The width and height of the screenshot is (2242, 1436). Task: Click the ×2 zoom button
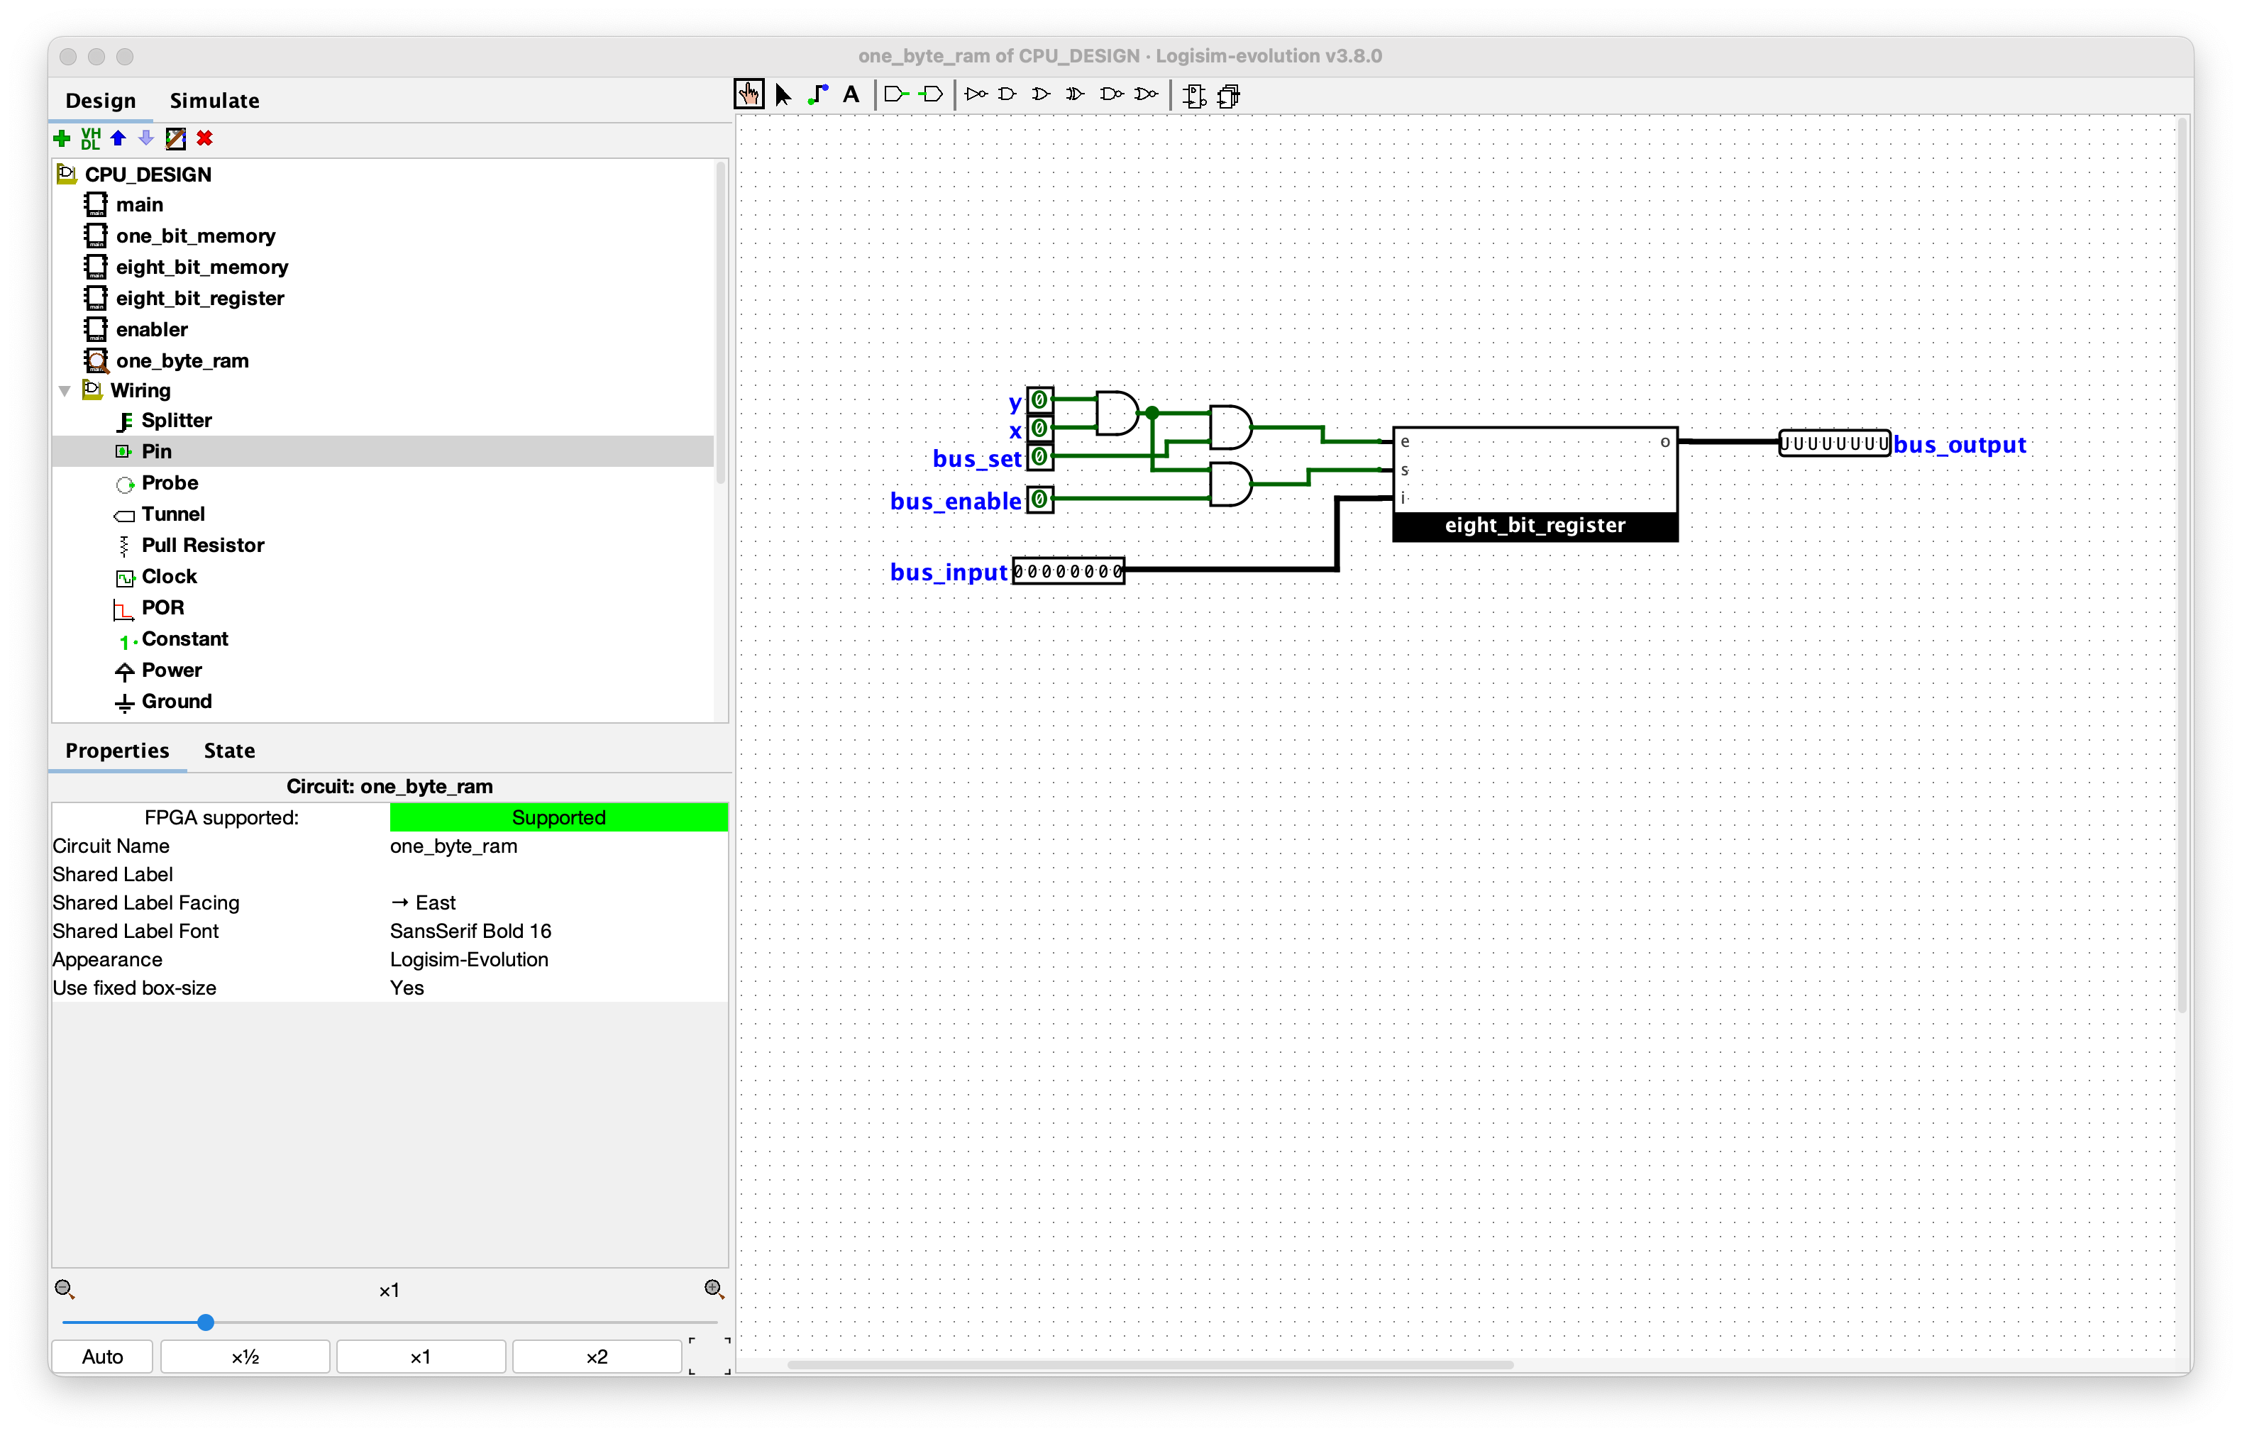(x=597, y=1357)
